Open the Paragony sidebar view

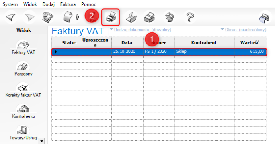click(23, 69)
